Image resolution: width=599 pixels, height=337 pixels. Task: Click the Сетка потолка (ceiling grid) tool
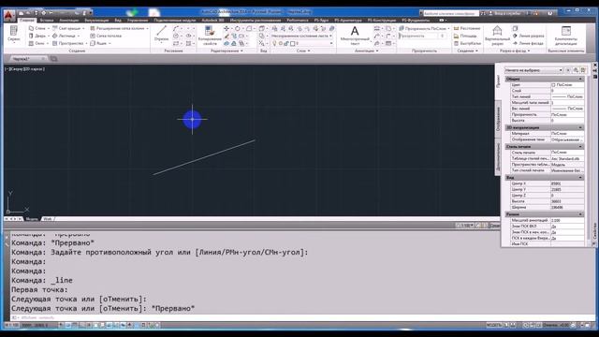pyautogui.click(x=106, y=36)
